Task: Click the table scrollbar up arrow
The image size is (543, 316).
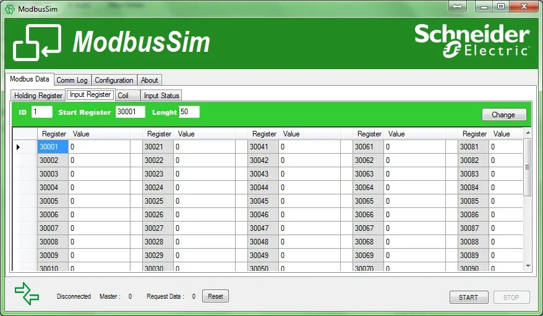Action: (x=528, y=133)
